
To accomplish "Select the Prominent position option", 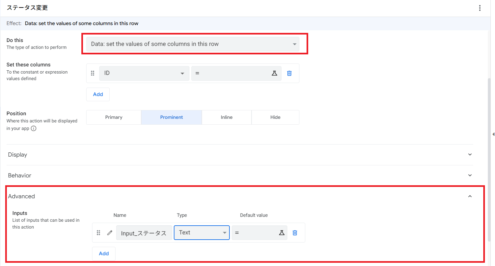I will [172, 117].
